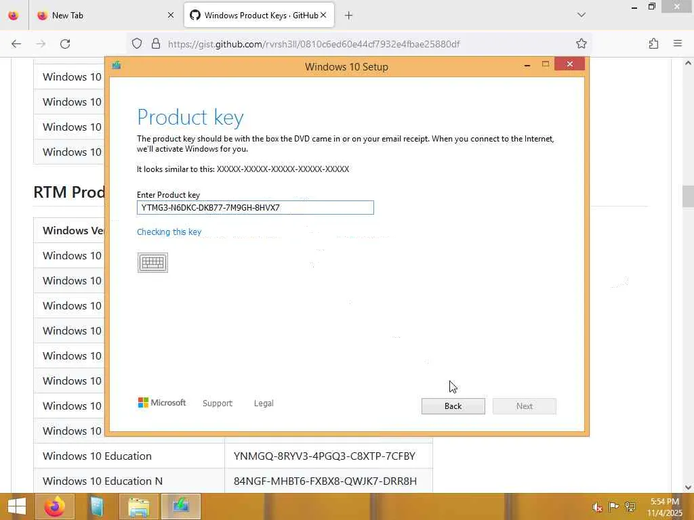
Task: Open the Action Center flag icon
Action: 613,506
